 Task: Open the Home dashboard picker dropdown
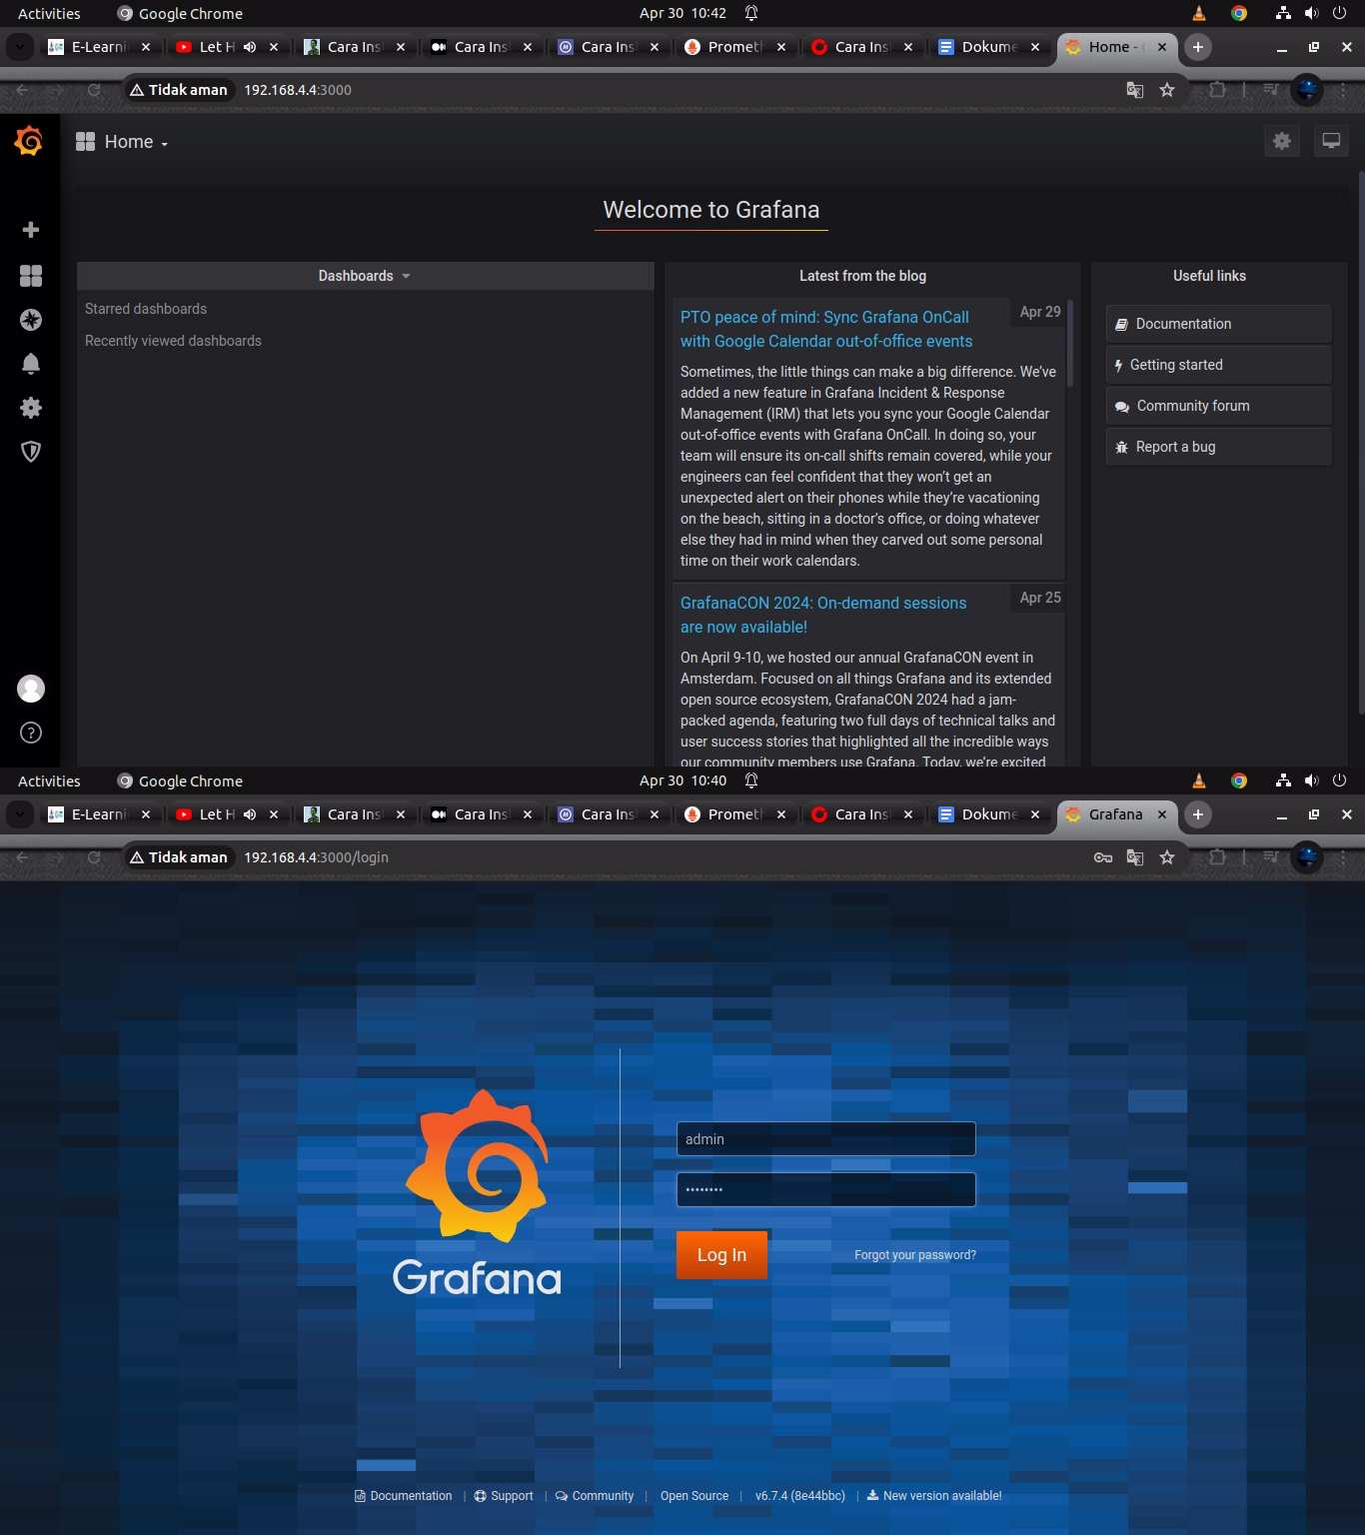tap(122, 142)
